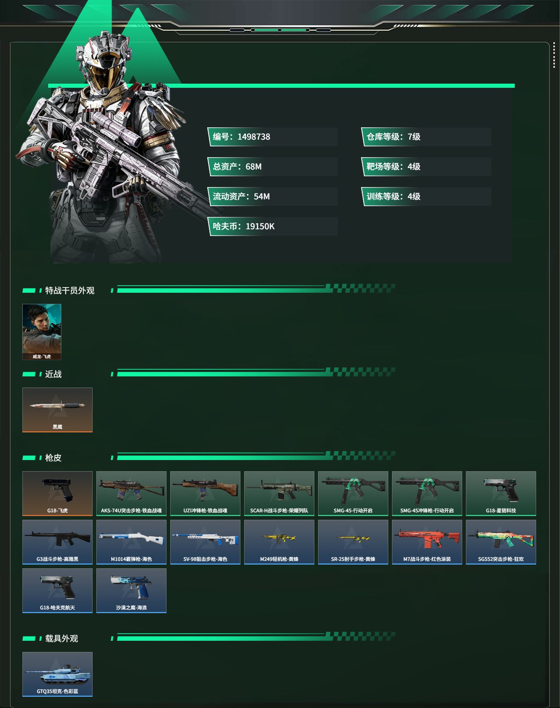Select the M249轻机枪-黄蜂 skin
The width and height of the screenshot is (560, 708).
point(279,542)
